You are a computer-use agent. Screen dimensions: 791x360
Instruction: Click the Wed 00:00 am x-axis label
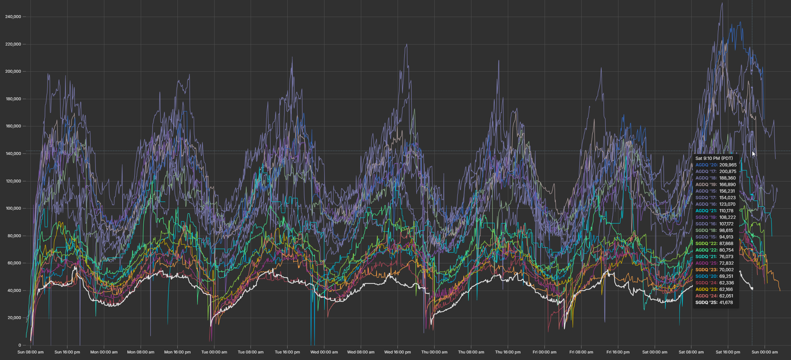pos(324,352)
